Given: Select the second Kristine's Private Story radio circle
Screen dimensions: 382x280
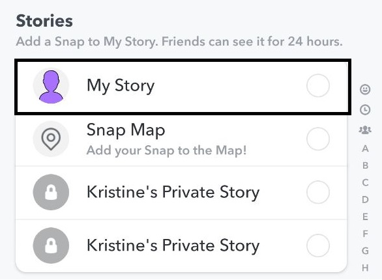Looking at the screenshot, I should (x=318, y=245).
